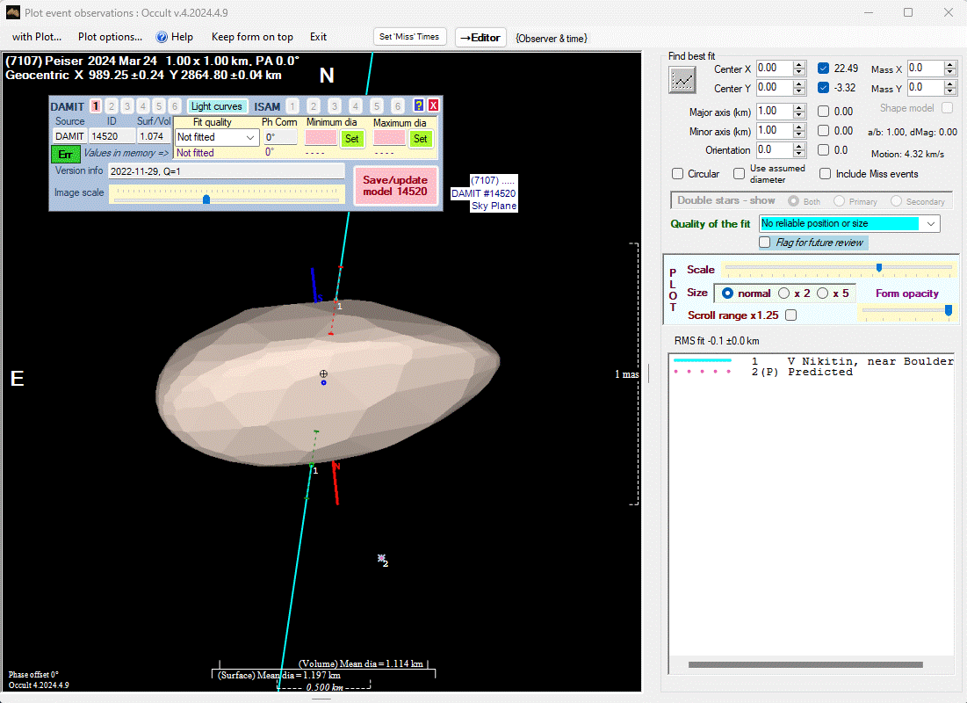Open Help from the top menu bar
The height and width of the screenshot is (703, 967).
coord(175,37)
